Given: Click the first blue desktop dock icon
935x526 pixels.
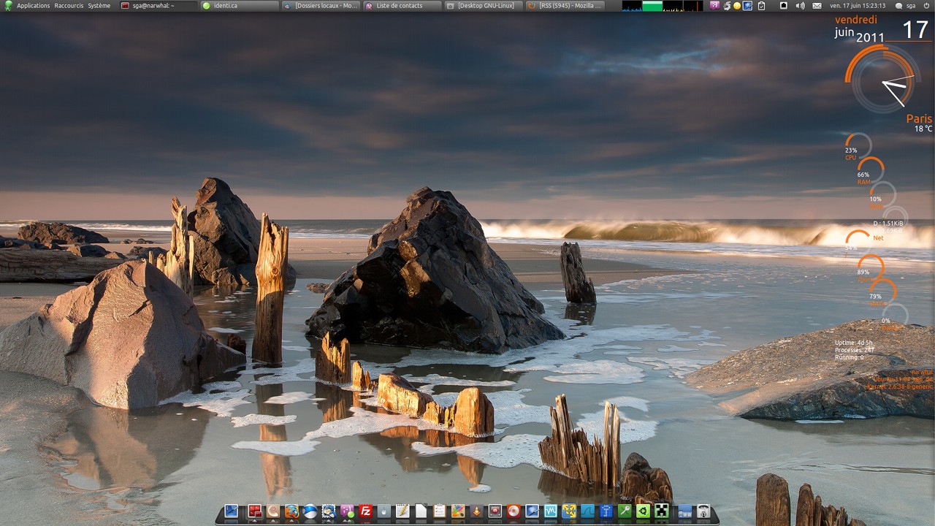Looking at the screenshot, I should (x=232, y=511).
